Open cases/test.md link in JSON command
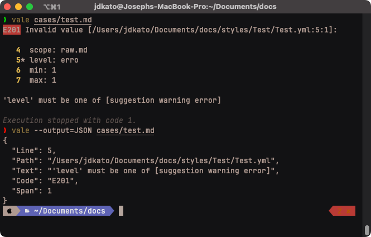This screenshot has height=237, width=371. pyautogui.click(x=126, y=130)
